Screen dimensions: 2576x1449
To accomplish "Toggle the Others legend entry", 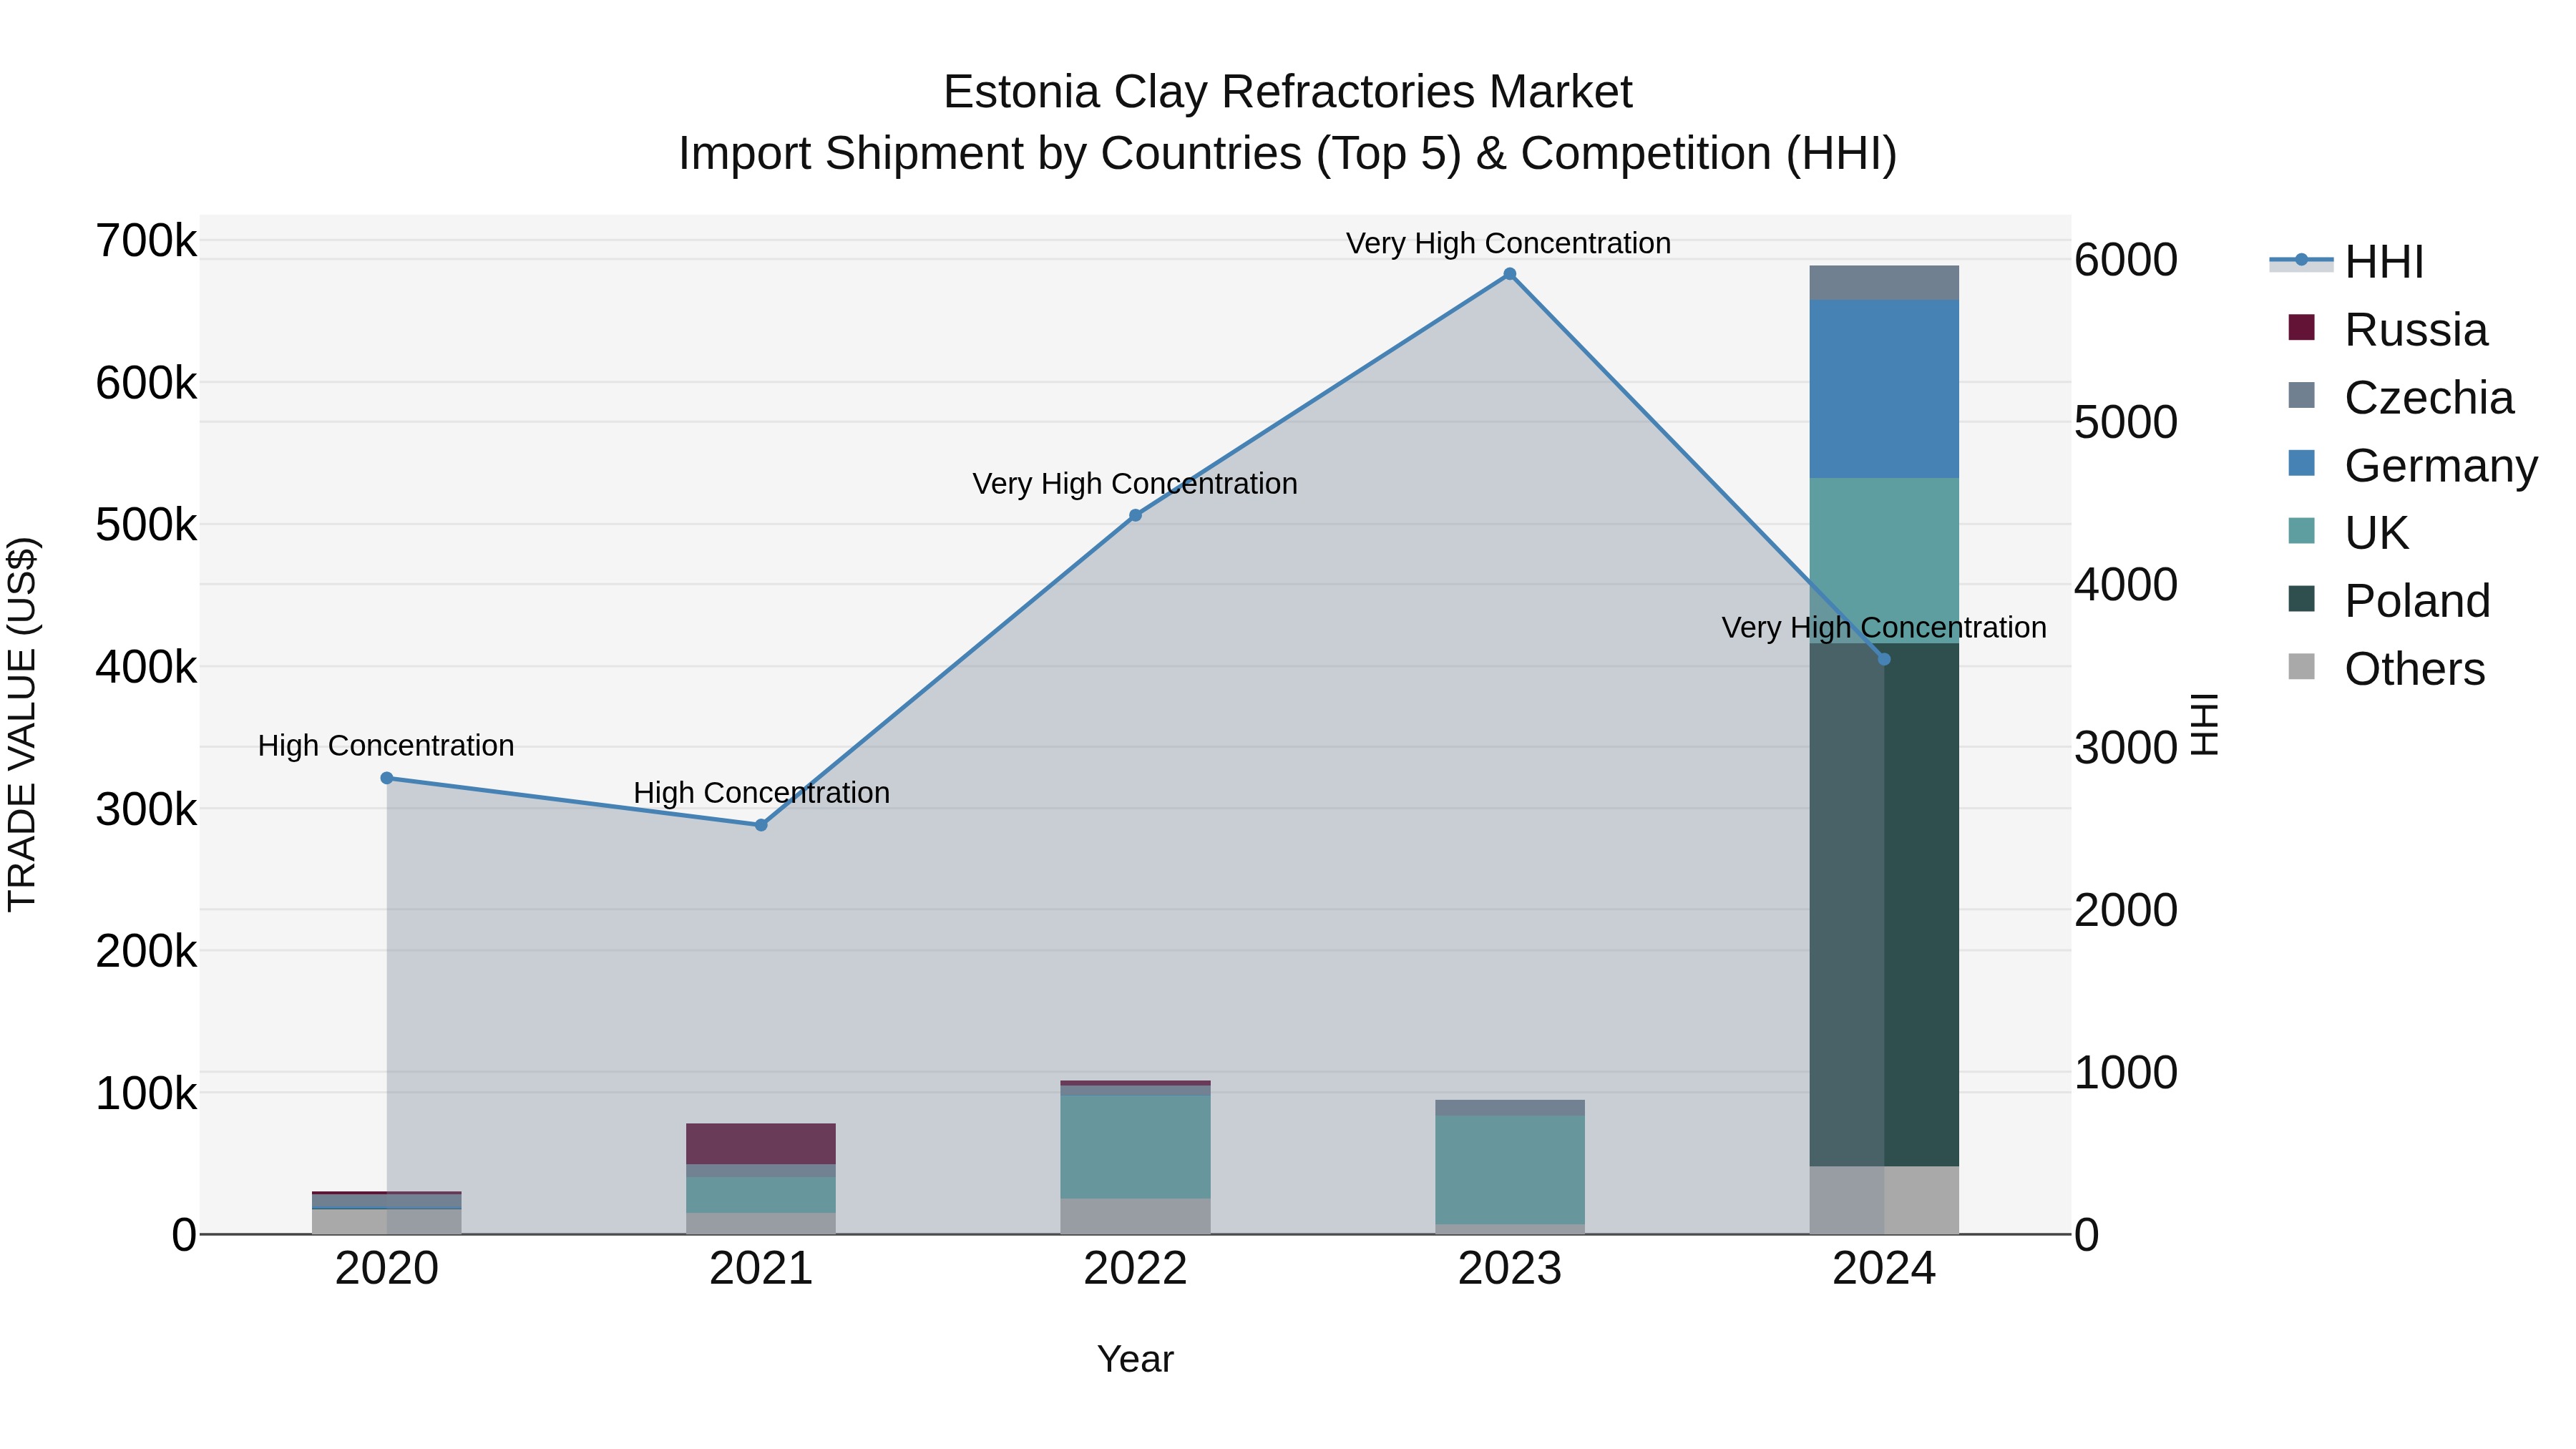I will click(x=2386, y=669).
